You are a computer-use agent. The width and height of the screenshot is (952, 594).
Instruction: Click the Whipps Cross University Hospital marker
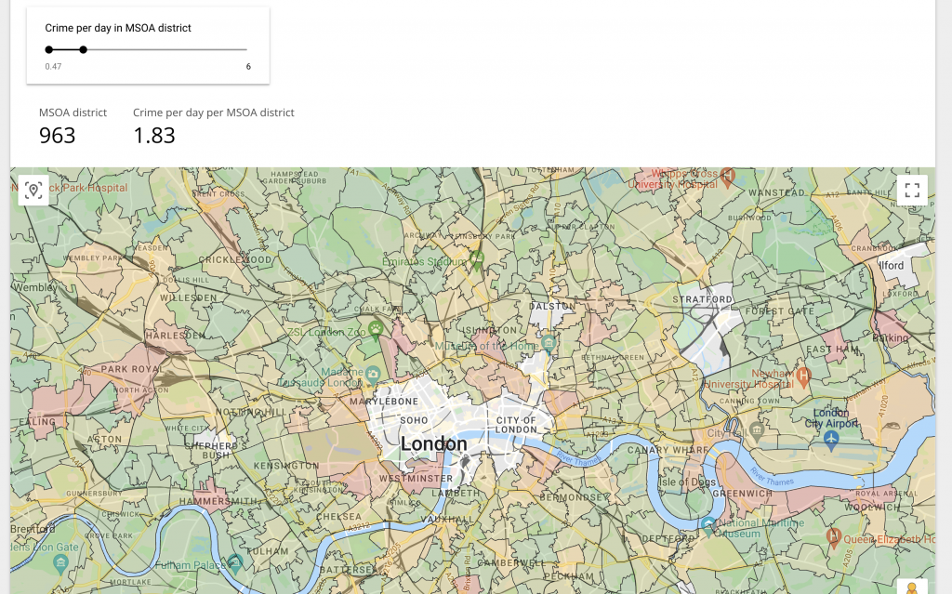coord(727,176)
